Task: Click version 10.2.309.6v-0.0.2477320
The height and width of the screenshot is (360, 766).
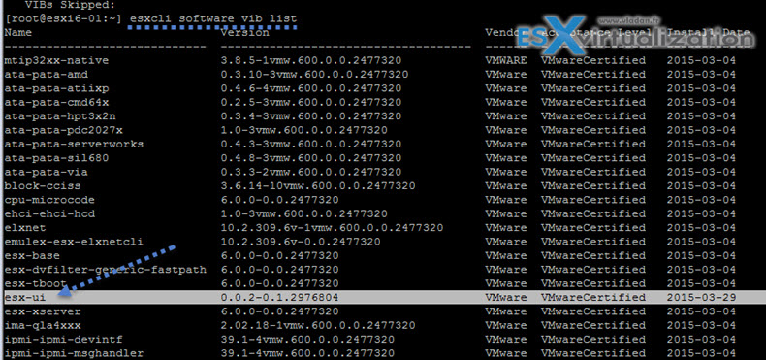Action: [301, 243]
